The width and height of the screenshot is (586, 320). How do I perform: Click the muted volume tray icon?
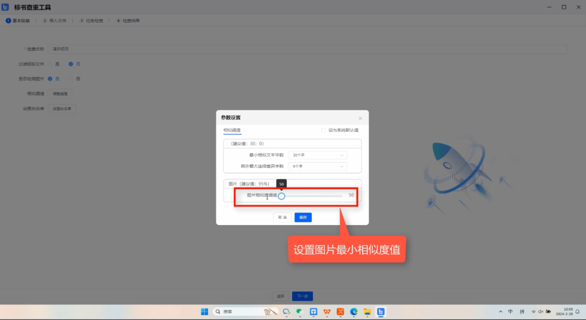pos(541,312)
